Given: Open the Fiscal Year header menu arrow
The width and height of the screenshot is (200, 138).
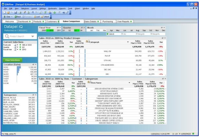Looking at the screenshot, I should click(60, 28).
